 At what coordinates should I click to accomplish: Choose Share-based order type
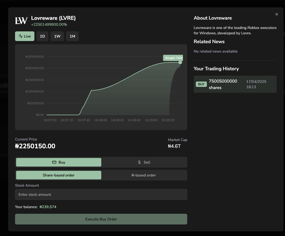pyautogui.click(x=59, y=175)
